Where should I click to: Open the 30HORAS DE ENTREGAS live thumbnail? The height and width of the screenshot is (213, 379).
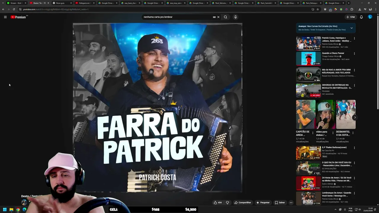308,90
